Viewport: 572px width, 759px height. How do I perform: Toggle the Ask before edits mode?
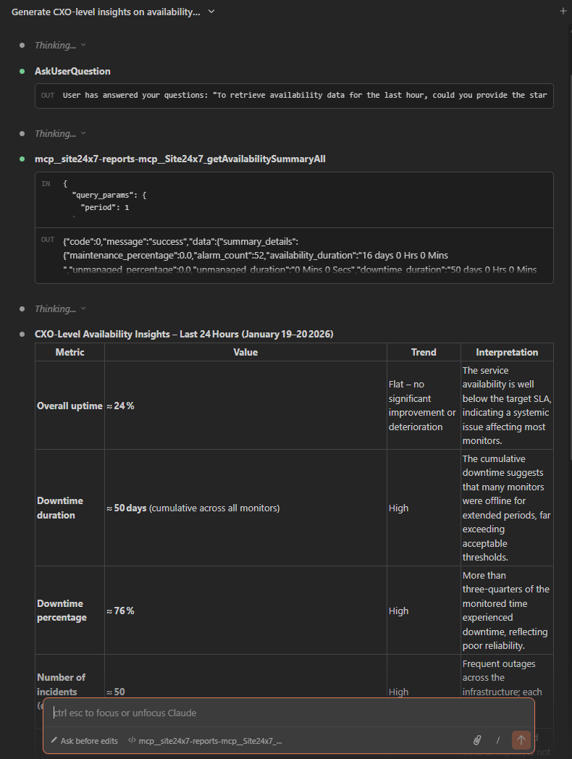84,741
